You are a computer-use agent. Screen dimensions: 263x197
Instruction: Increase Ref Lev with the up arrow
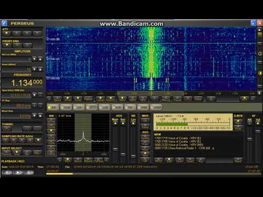pos(41,59)
